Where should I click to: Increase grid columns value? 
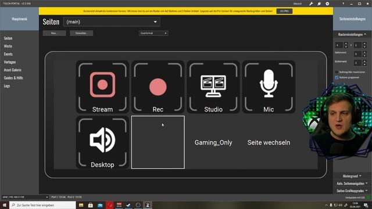pyautogui.click(x=346, y=44)
